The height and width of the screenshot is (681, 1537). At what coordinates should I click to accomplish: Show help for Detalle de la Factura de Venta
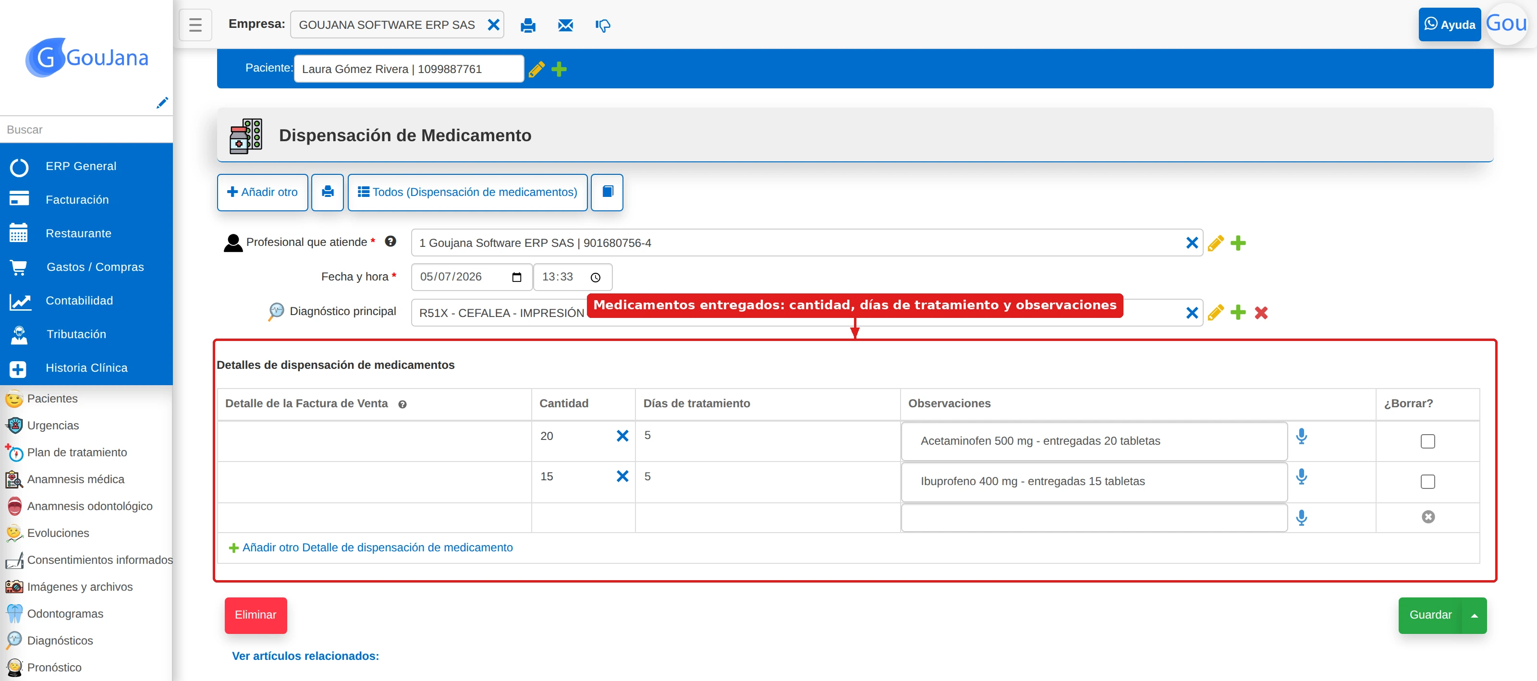[x=402, y=405]
